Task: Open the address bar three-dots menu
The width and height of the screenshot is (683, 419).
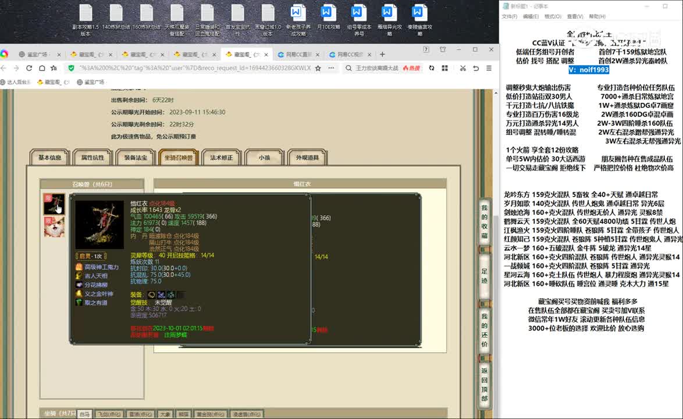Action: tap(331, 69)
